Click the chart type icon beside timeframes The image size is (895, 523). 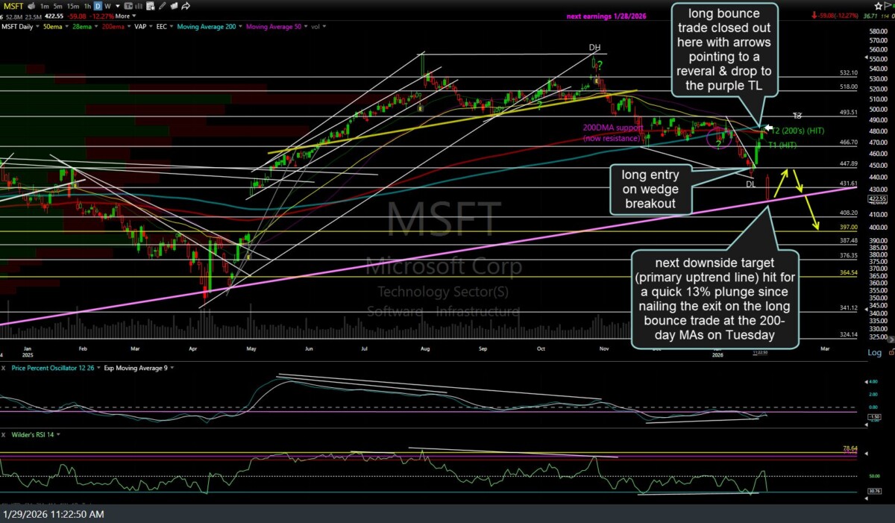pyautogui.click(x=127, y=6)
